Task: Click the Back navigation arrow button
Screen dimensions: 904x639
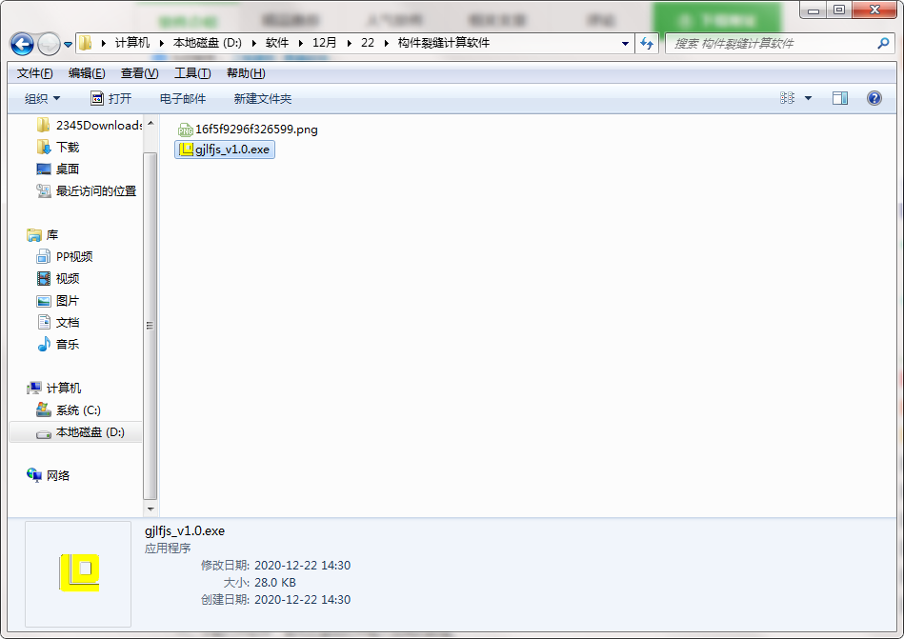Action: 22,44
